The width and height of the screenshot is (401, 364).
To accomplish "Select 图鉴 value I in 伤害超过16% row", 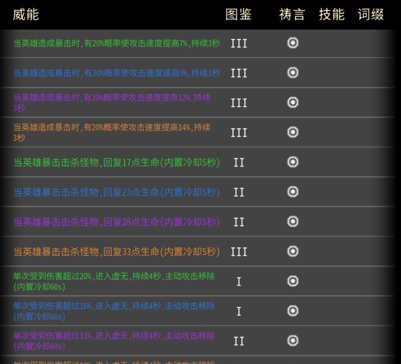I will tap(239, 311).
